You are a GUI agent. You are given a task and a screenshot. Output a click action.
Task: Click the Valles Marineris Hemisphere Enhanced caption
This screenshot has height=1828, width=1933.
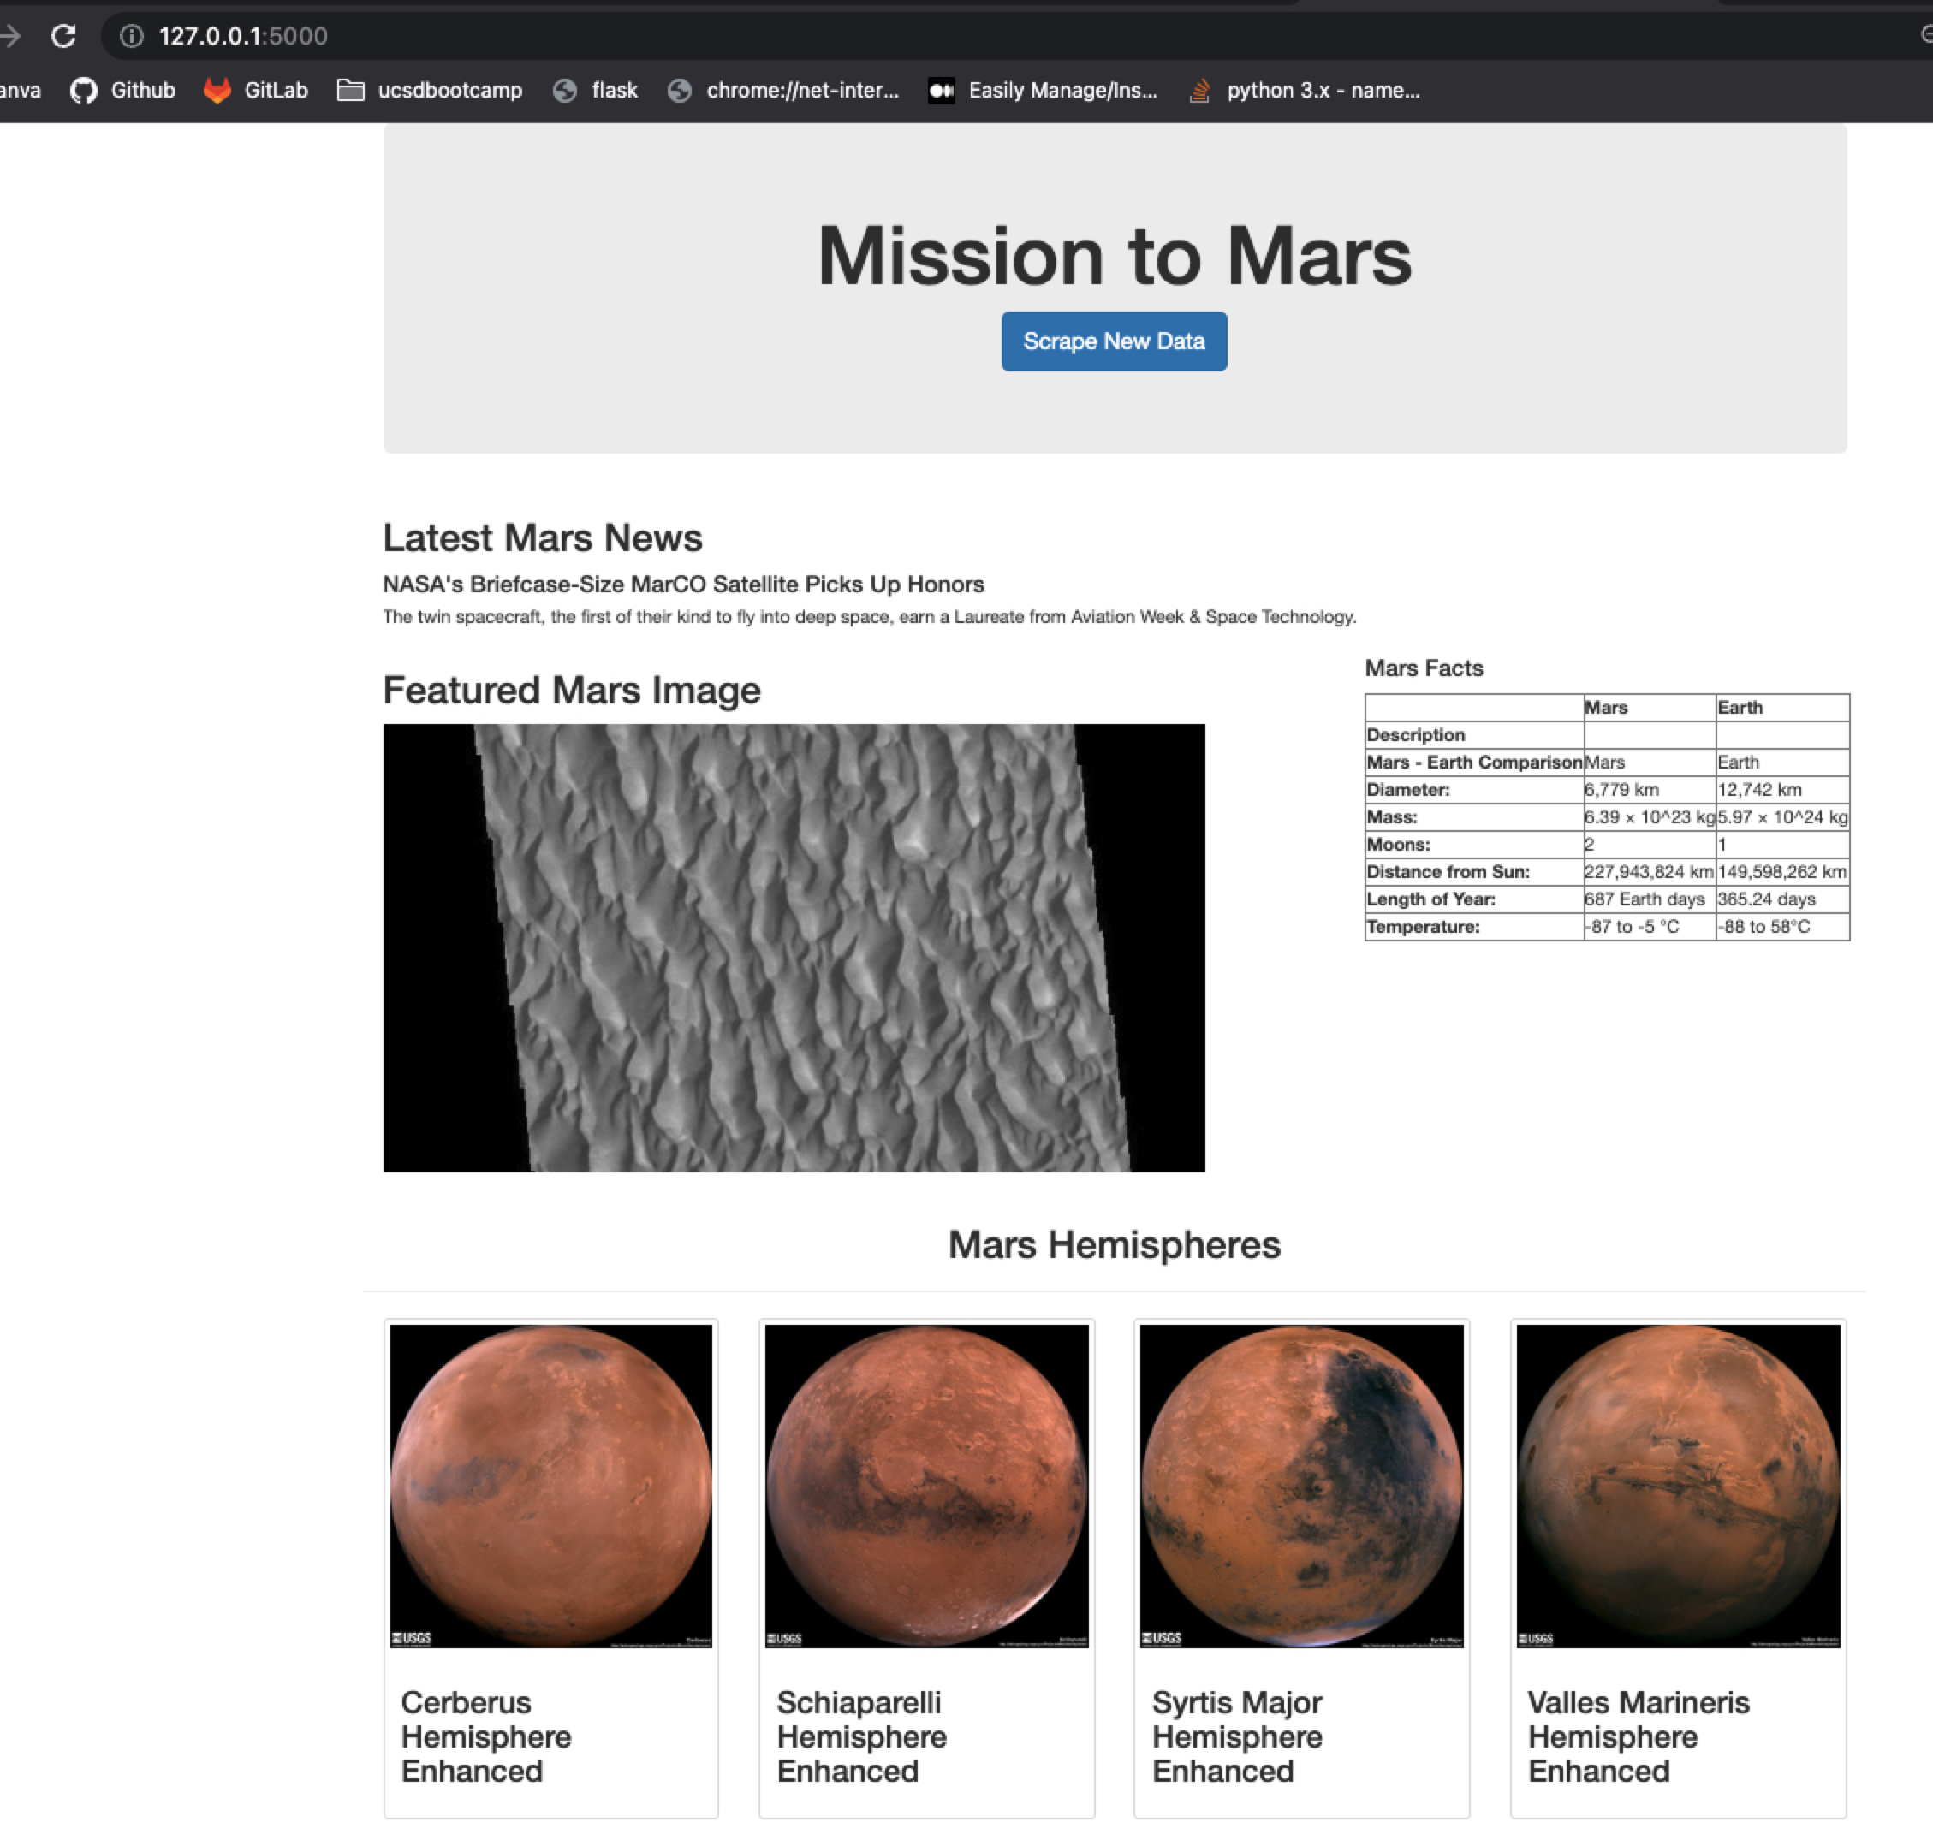tap(1638, 1736)
